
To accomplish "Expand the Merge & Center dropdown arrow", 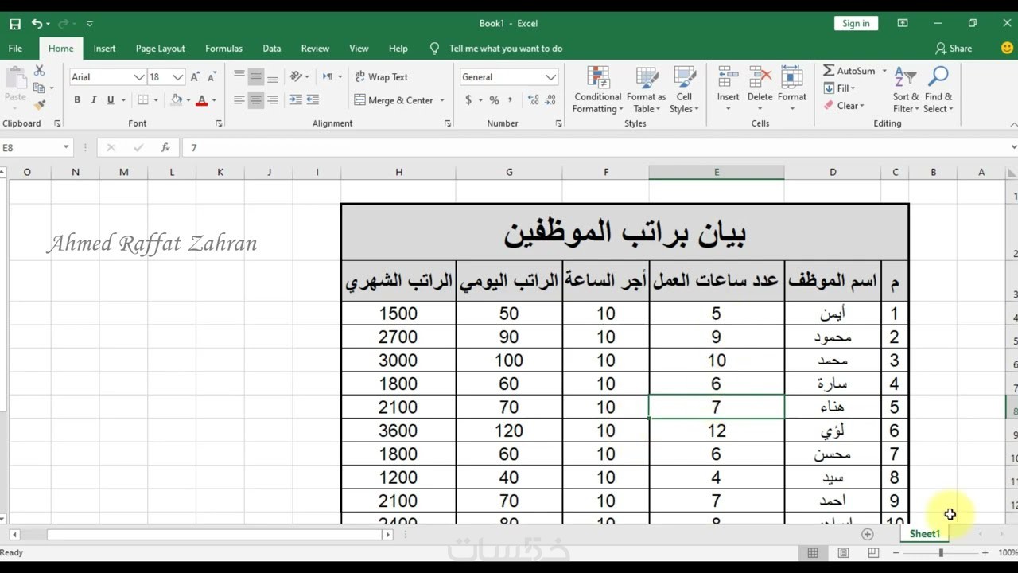I will [442, 100].
